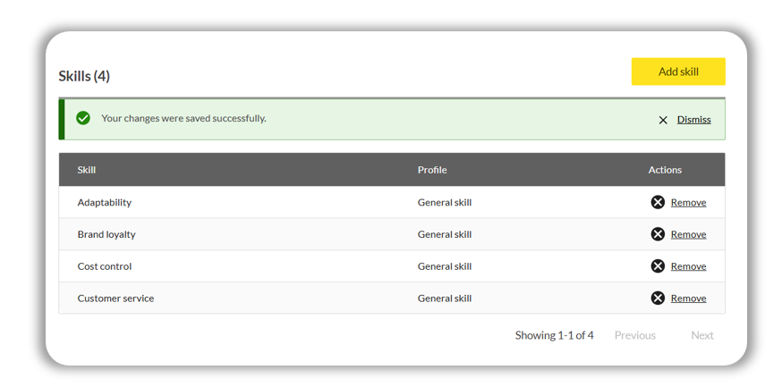
Task: Click the Actions column header
Action: pos(665,170)
